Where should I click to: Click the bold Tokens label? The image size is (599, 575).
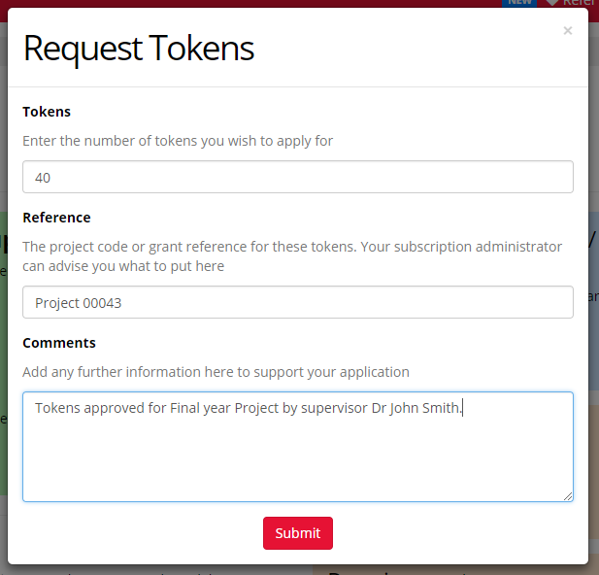click(x=47, y=112)
